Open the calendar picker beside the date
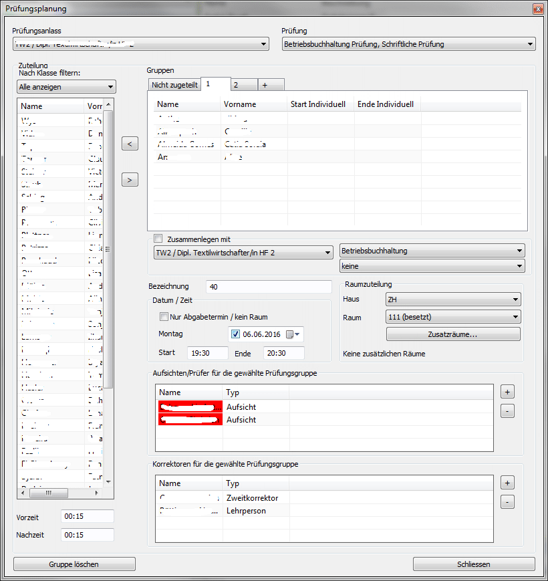Screen dimensions: 548x581 tap(293, 334)
